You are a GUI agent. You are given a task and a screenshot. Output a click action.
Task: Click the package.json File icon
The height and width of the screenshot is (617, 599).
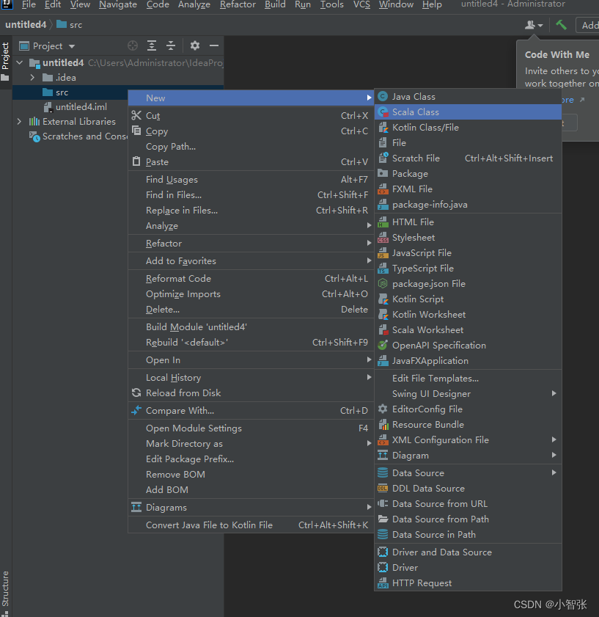click(383, 284)
